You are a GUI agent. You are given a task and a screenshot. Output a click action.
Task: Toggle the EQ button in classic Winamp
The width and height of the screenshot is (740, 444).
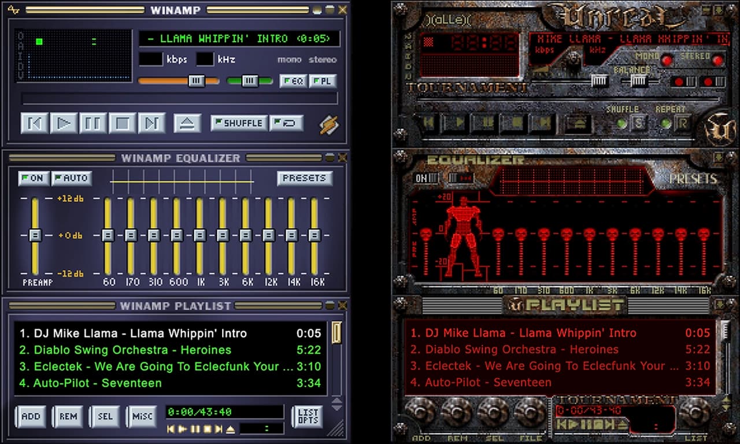coord(293,82)
